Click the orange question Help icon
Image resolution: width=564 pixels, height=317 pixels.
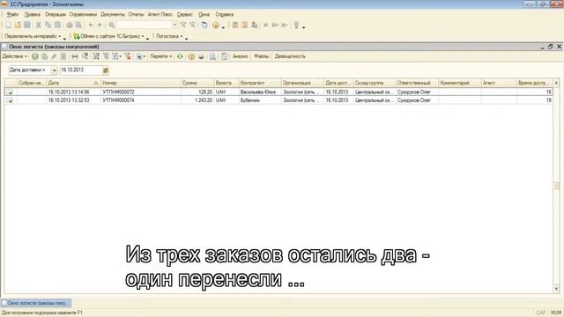[x=191, y=56]
